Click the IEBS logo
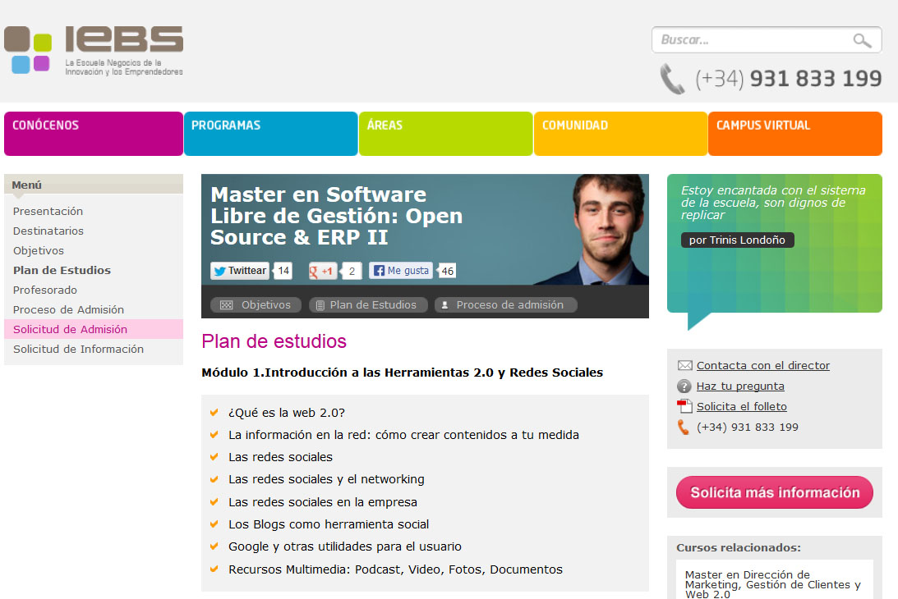The width and height of the screenshot is (898, 599). (x=94, y=50)
